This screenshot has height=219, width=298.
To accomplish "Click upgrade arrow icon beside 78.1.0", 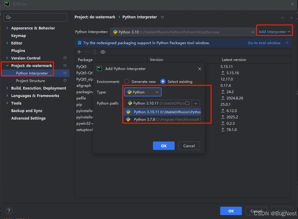I will click(x=223, y=130).
